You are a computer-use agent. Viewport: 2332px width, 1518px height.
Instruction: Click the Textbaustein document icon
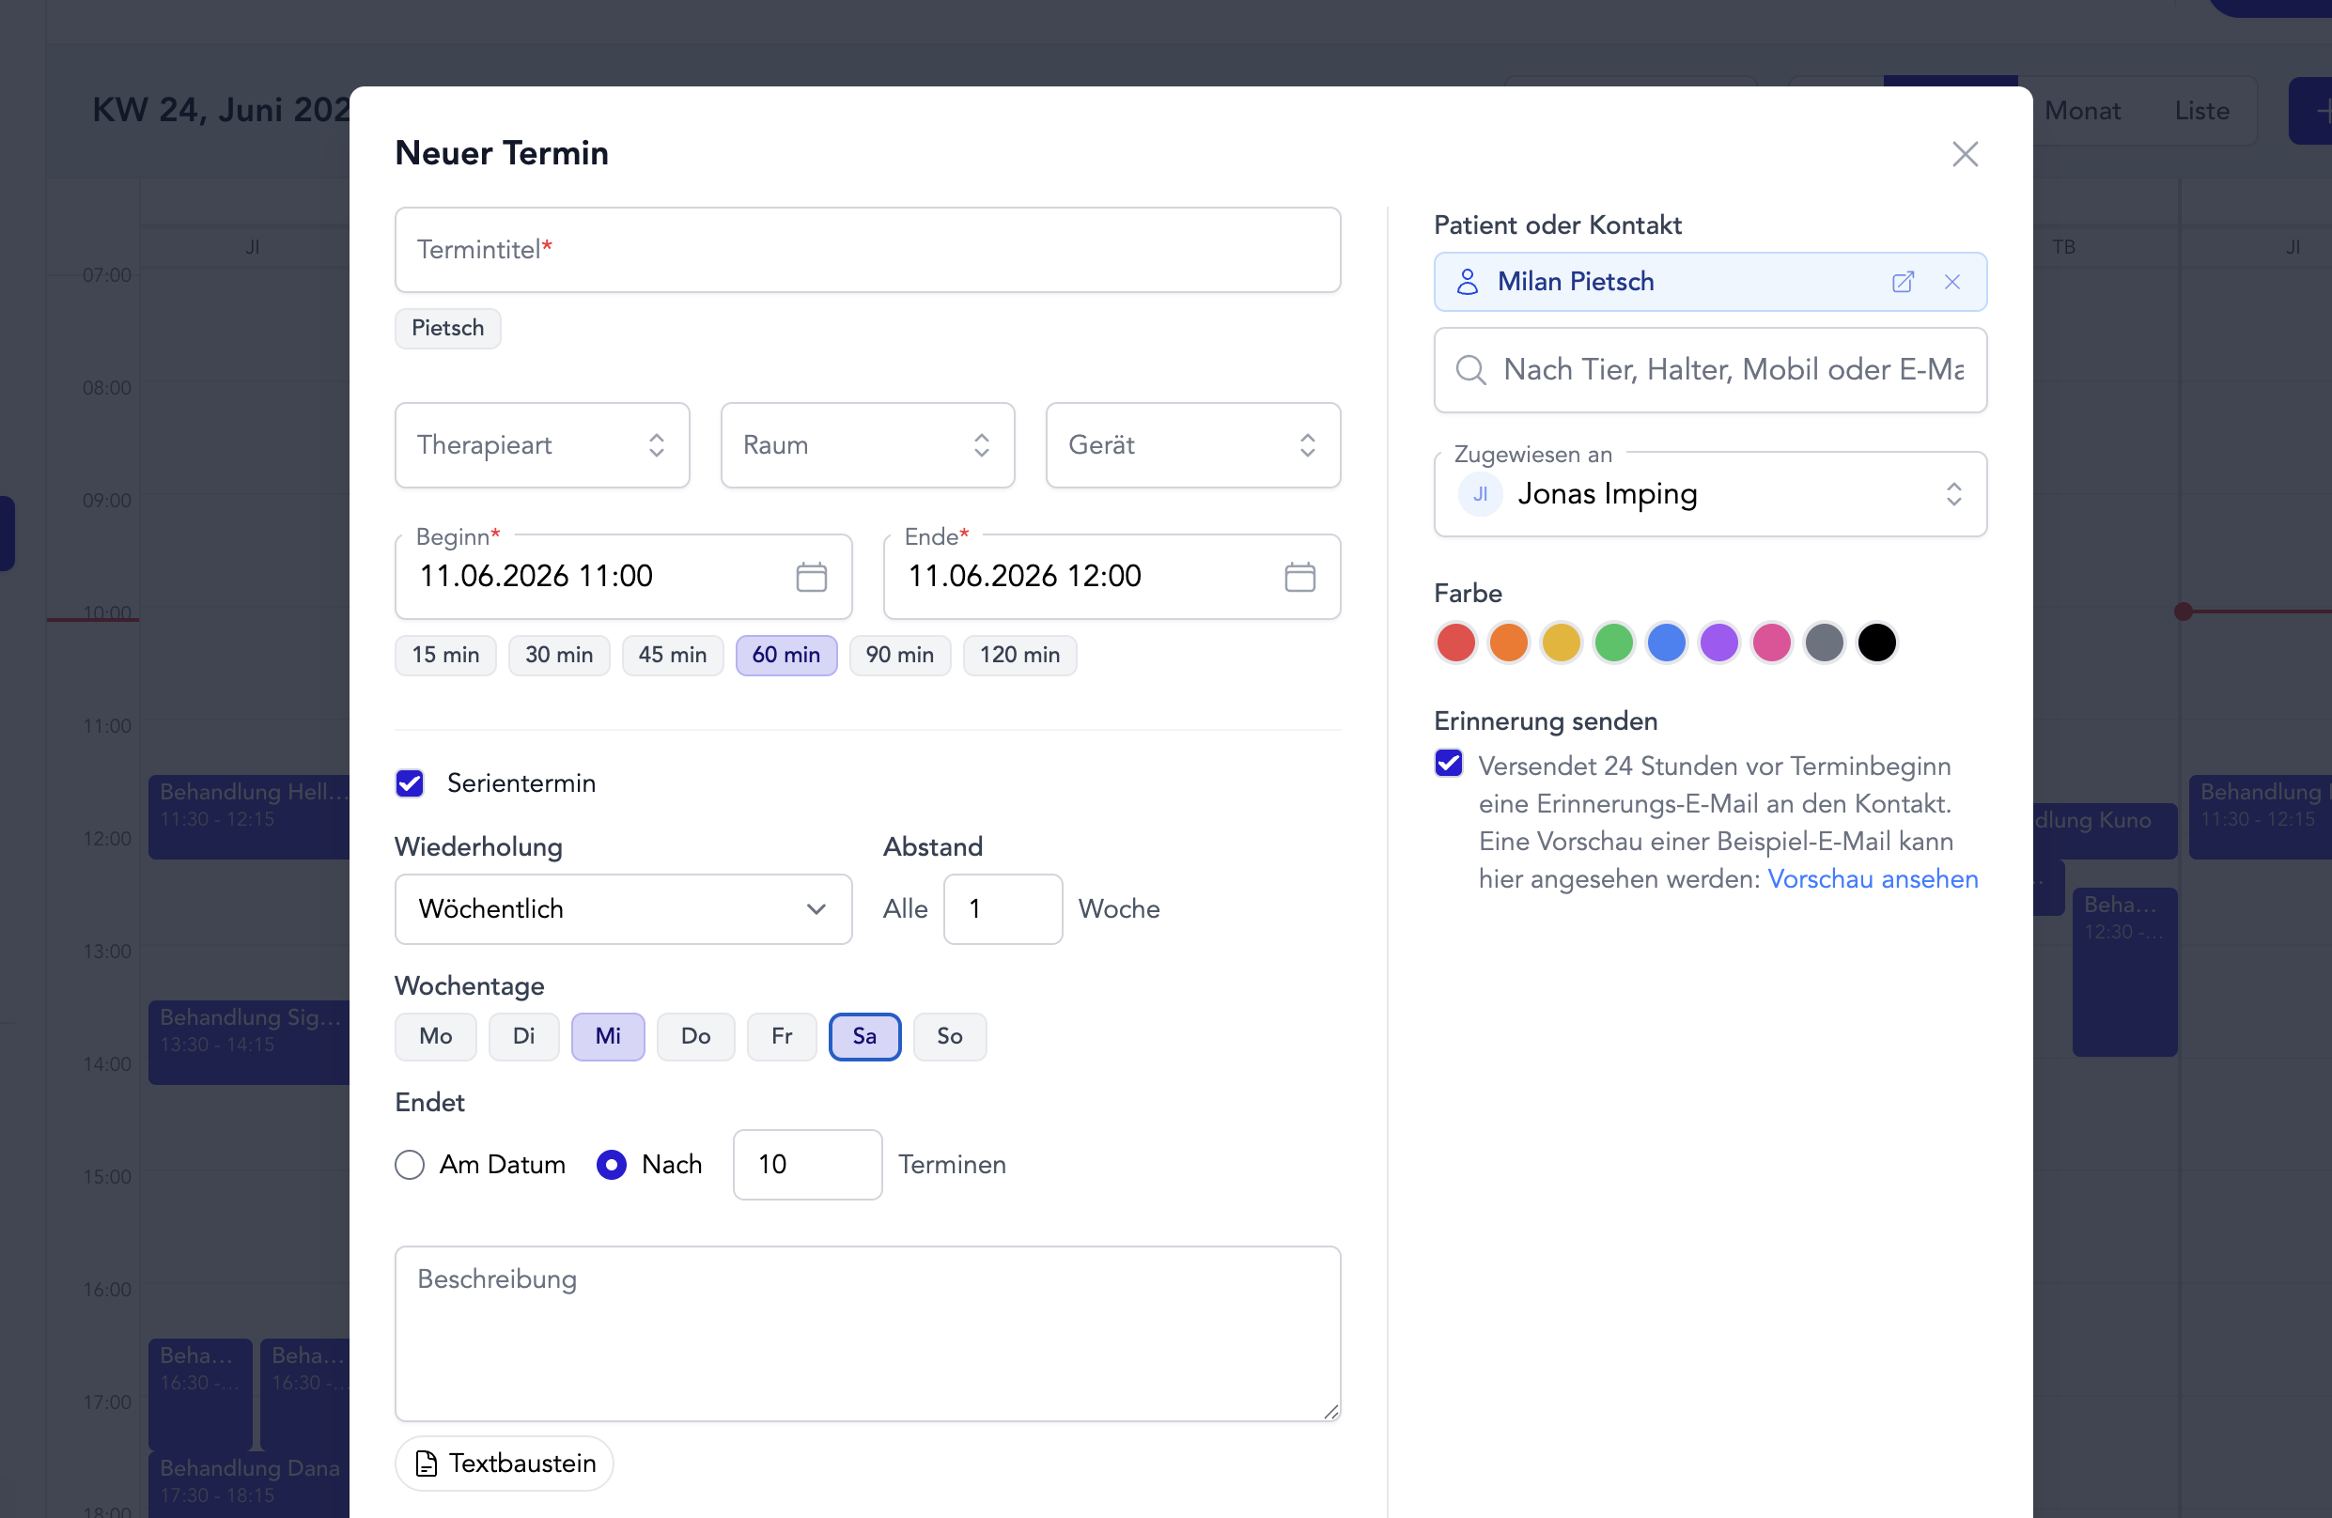[x=427, y=1464]
